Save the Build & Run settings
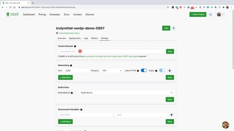This screenshot has height=131, width=234. (170, 99)
